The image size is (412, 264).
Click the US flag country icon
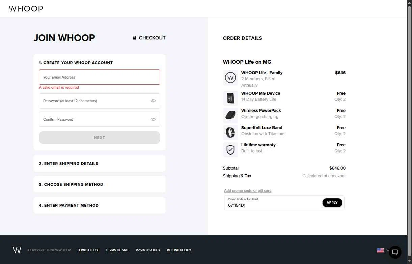(x=380, y=250)
